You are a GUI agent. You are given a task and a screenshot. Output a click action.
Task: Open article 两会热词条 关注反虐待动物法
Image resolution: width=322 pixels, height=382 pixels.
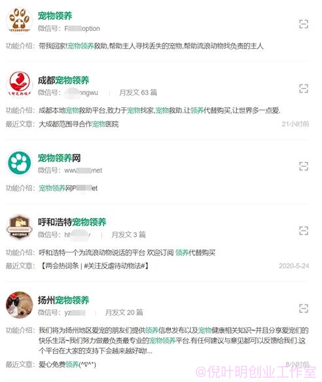pos(94,266)
